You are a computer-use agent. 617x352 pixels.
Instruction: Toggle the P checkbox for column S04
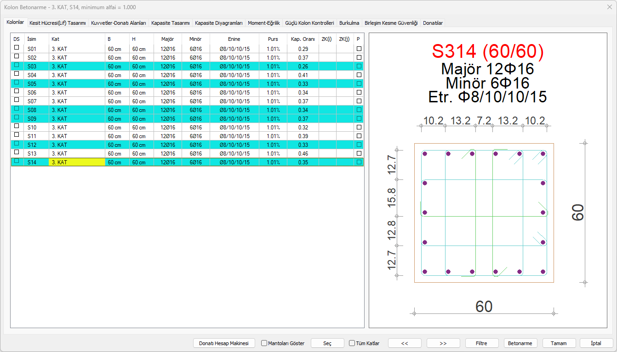(x=359, y=74)
